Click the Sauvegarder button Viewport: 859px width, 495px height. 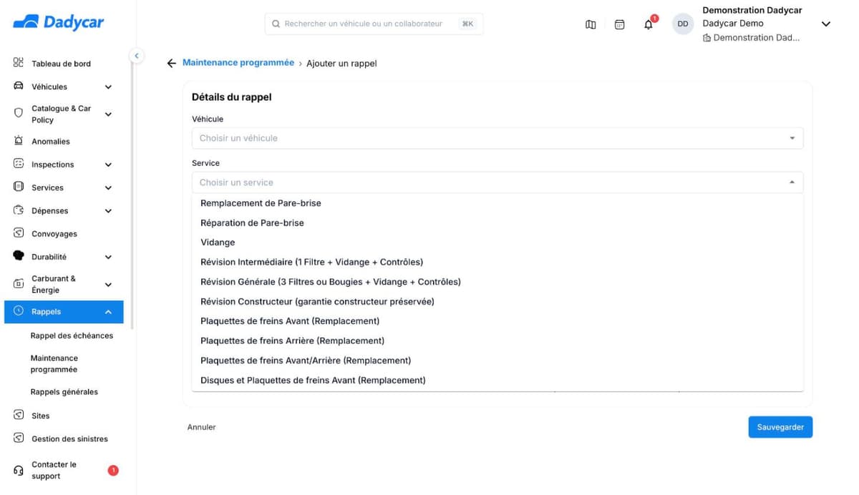click(x=780, y=427)
